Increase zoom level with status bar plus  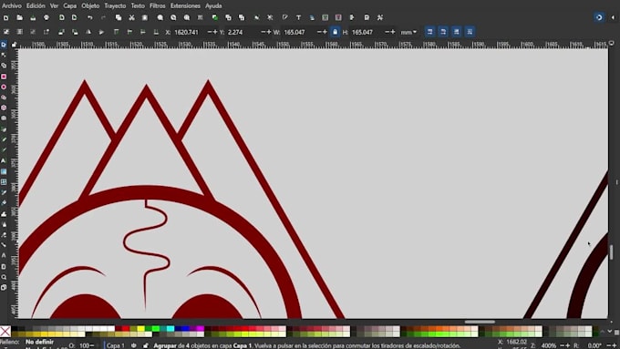[x=568, y=345]
